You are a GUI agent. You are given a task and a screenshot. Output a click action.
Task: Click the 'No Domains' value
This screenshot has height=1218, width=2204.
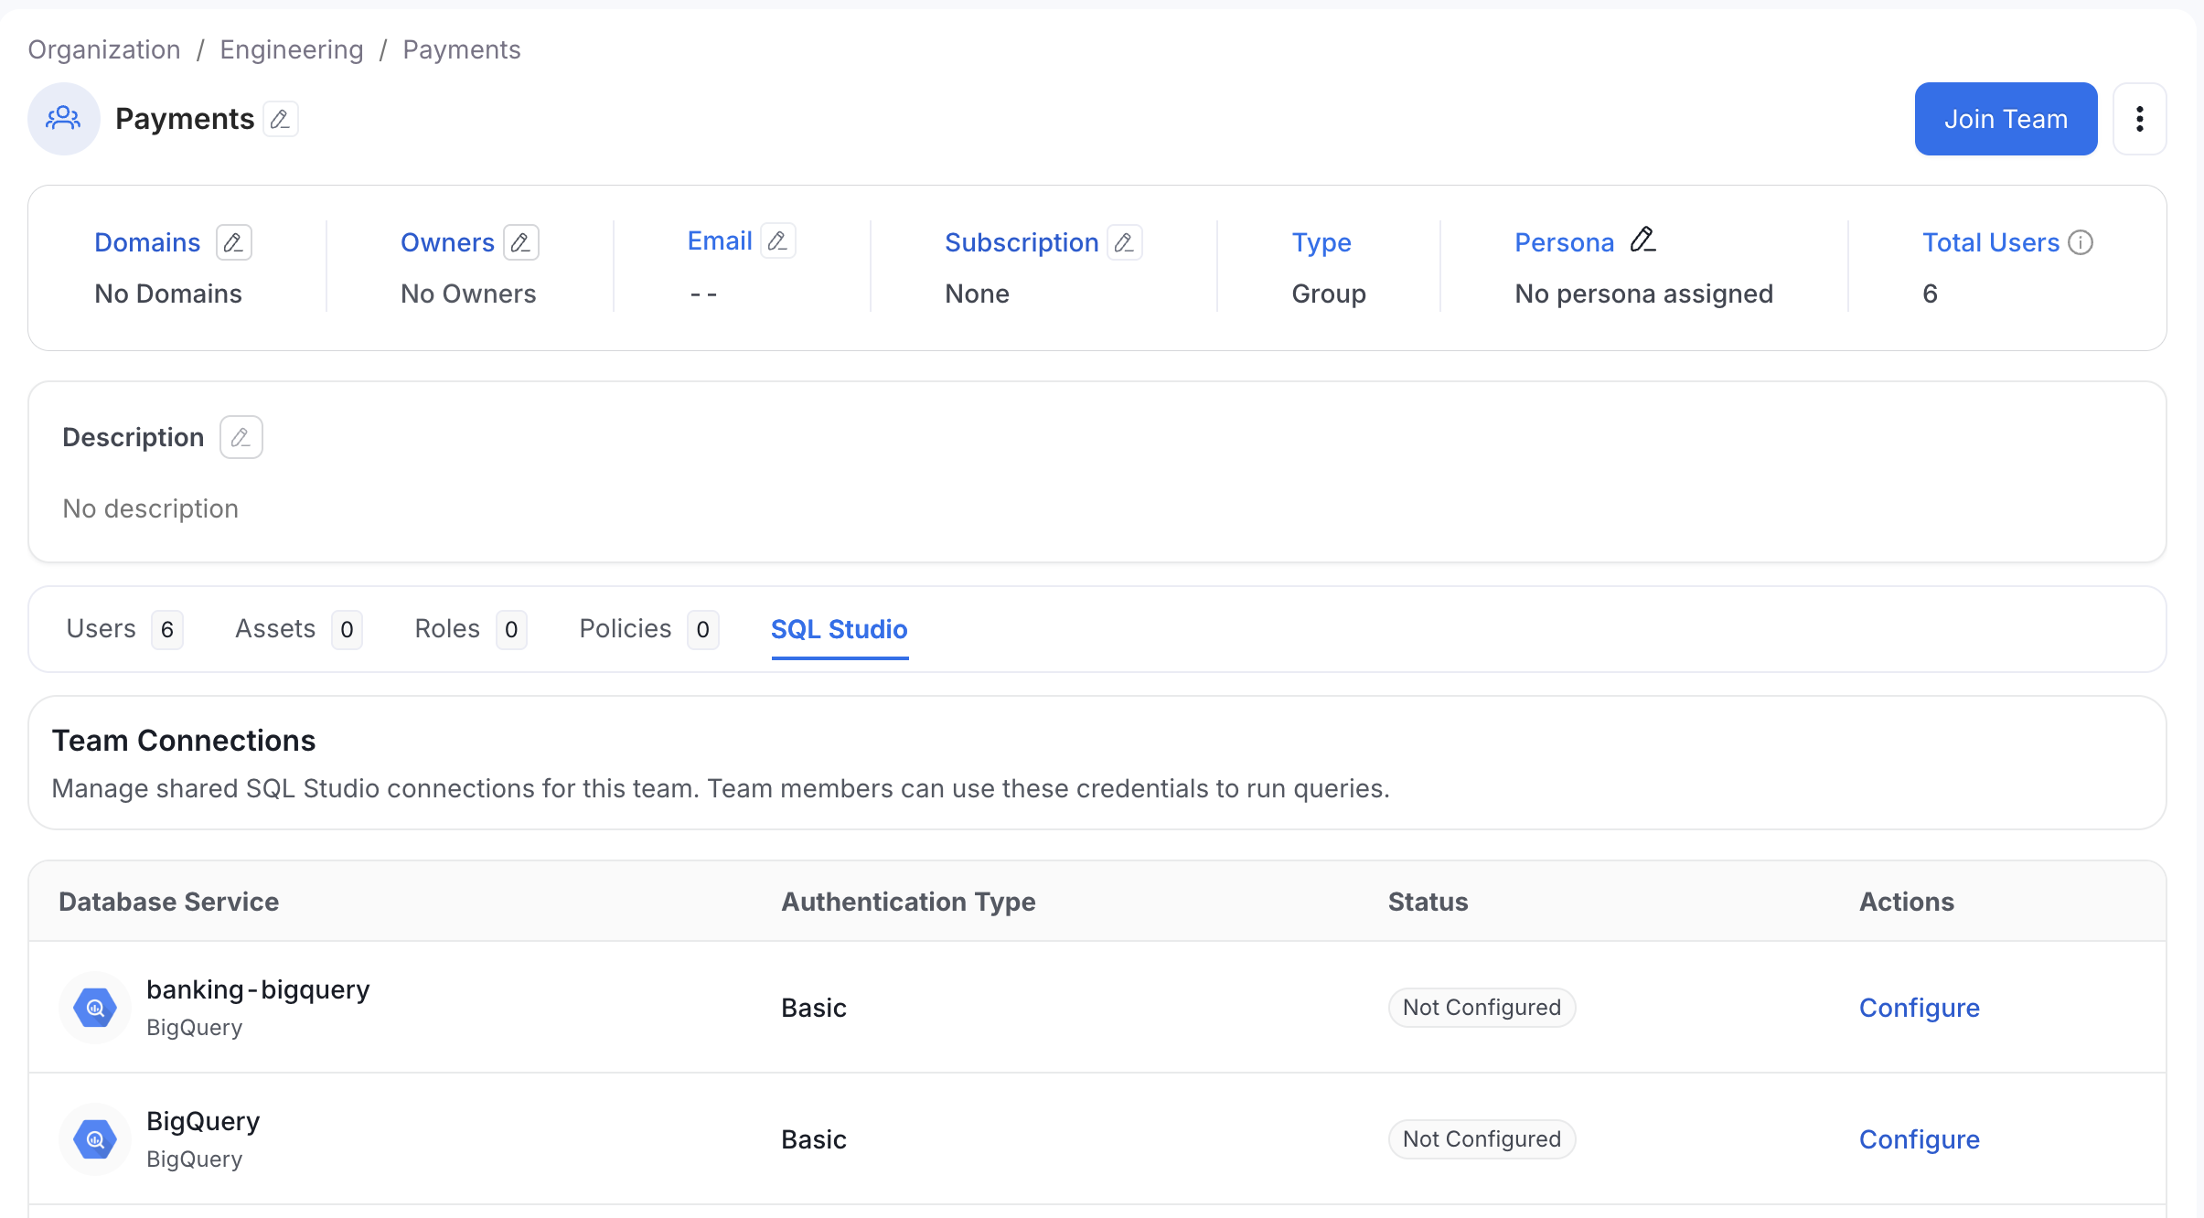168,294
